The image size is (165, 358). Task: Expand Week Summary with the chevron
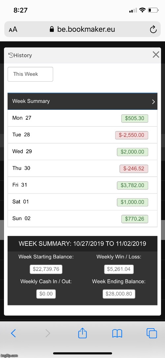pos(153,102)
